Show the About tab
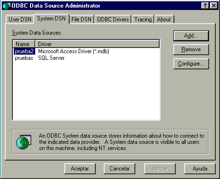This screenshot has width=220, height=179. click(x=164, y=19)
